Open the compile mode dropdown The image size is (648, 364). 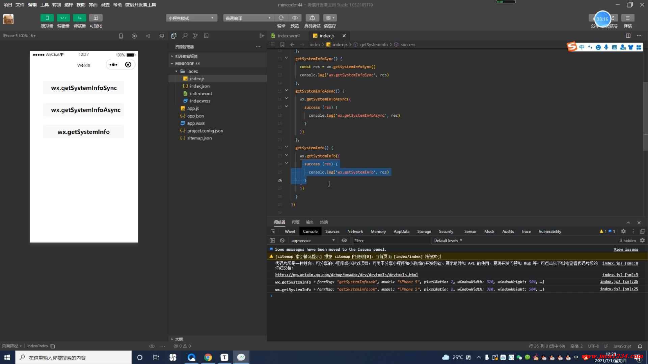click(x=248, y=18)
